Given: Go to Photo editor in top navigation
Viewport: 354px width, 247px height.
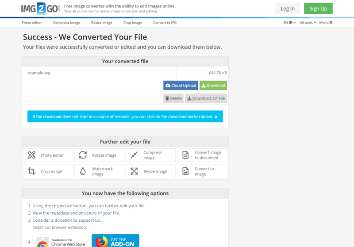Looking at the screenshot, I should click(31, 23).
